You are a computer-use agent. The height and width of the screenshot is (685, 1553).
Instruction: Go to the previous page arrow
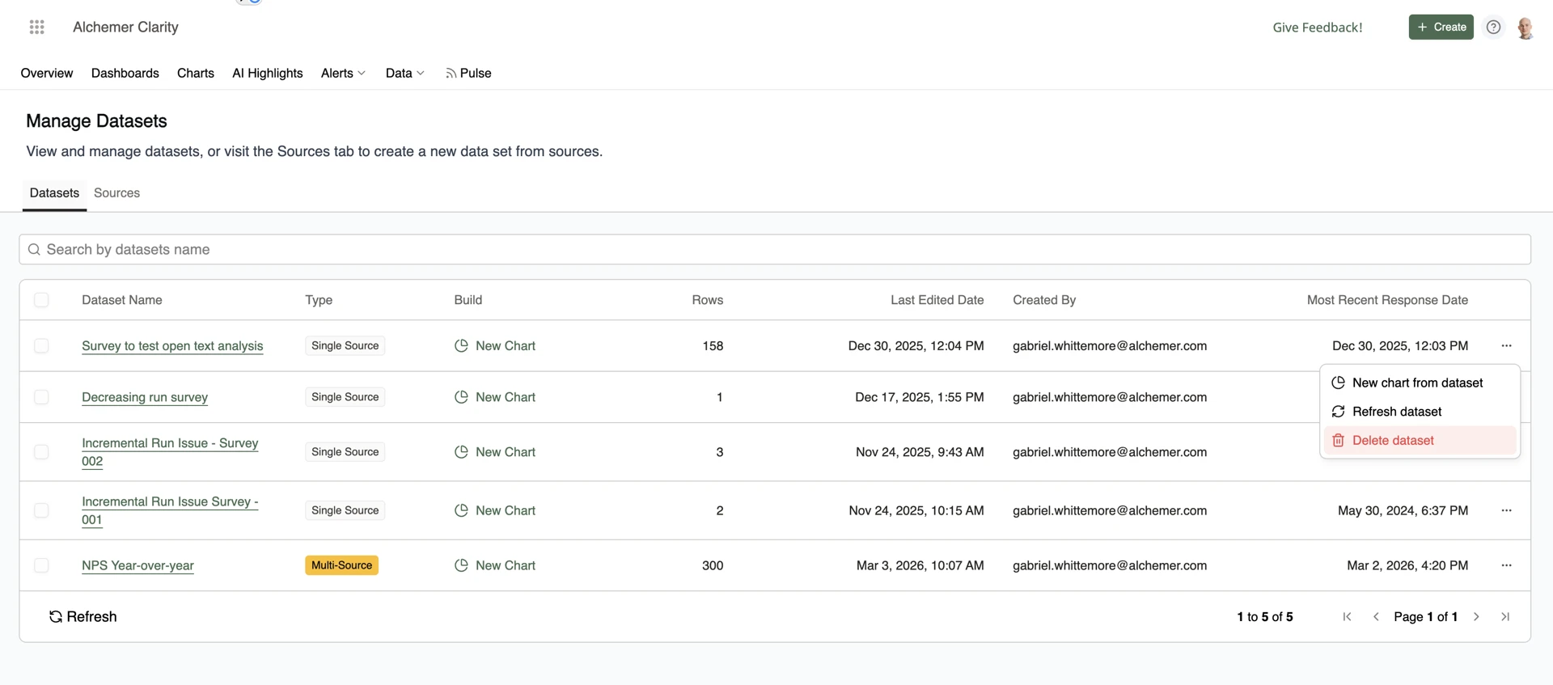pos(1376,616)
